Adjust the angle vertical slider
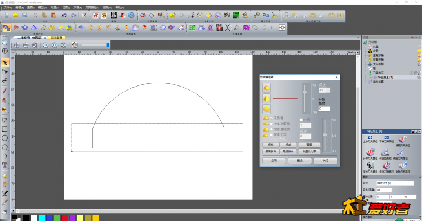Screen dimensions: 422x221 (x=305, y=92)
